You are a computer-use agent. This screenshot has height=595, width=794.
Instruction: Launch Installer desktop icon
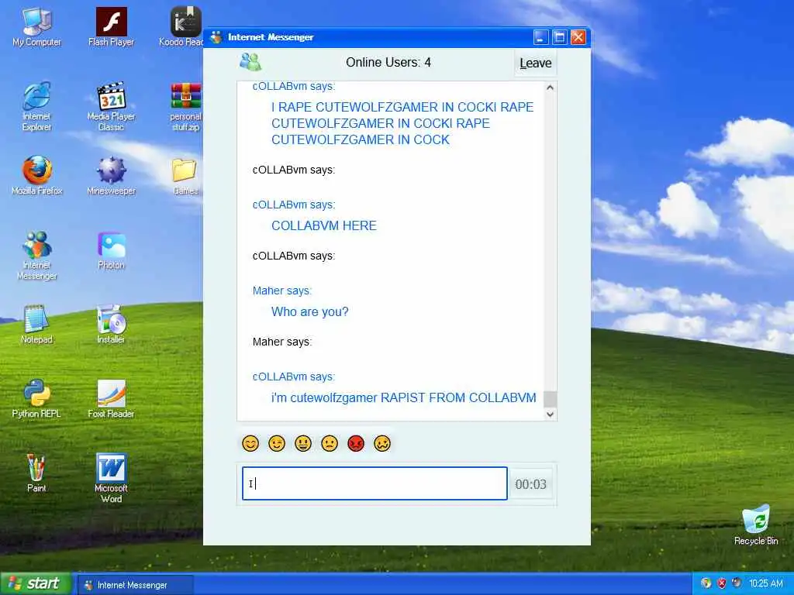click(x=111, y=324)
